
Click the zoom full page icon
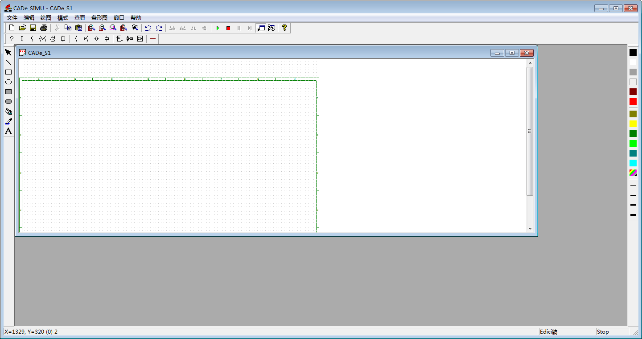[x=123, y=28]
